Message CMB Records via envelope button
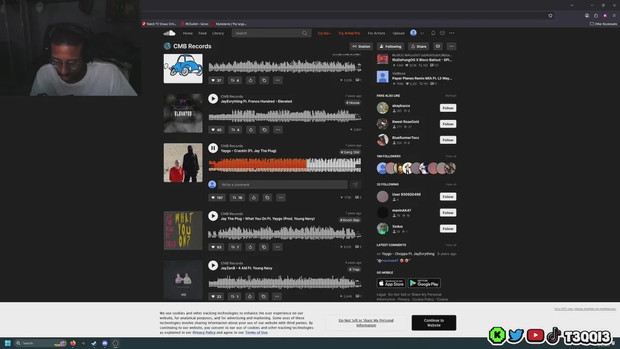 [438, 47]
